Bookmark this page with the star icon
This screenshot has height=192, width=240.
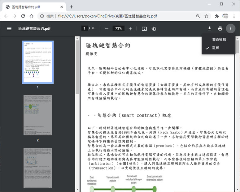(x=206, y=16)
